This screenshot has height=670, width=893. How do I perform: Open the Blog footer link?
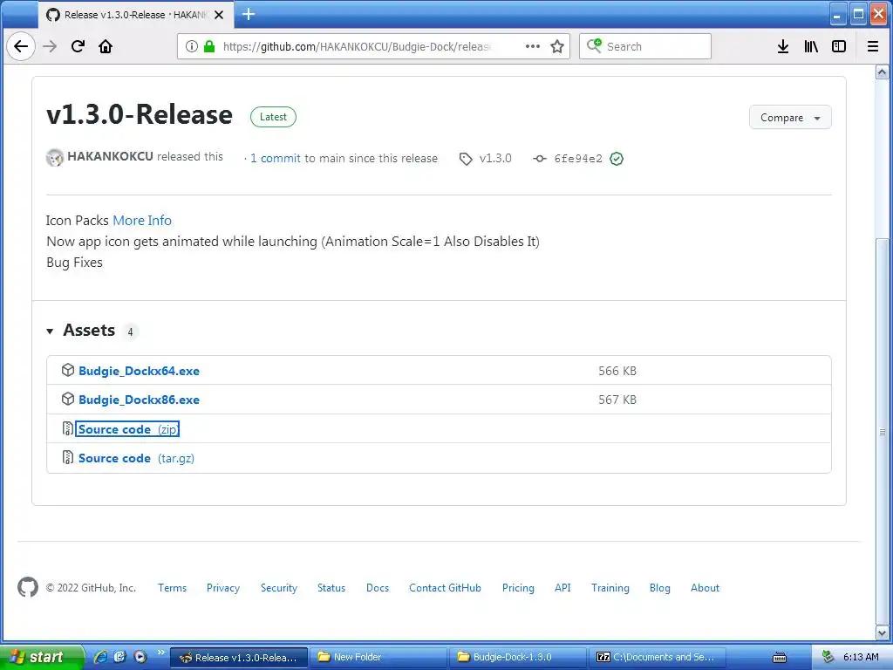tap(660, 588)
